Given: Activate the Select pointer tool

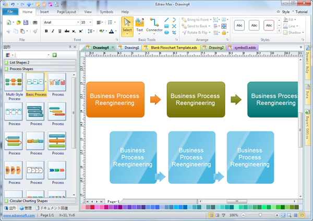Looking at the screenshot, I should point(127,25).
